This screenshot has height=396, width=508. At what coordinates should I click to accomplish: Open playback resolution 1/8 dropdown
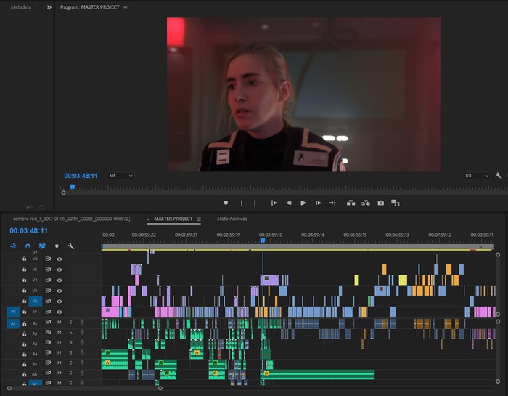coord(476,176)
